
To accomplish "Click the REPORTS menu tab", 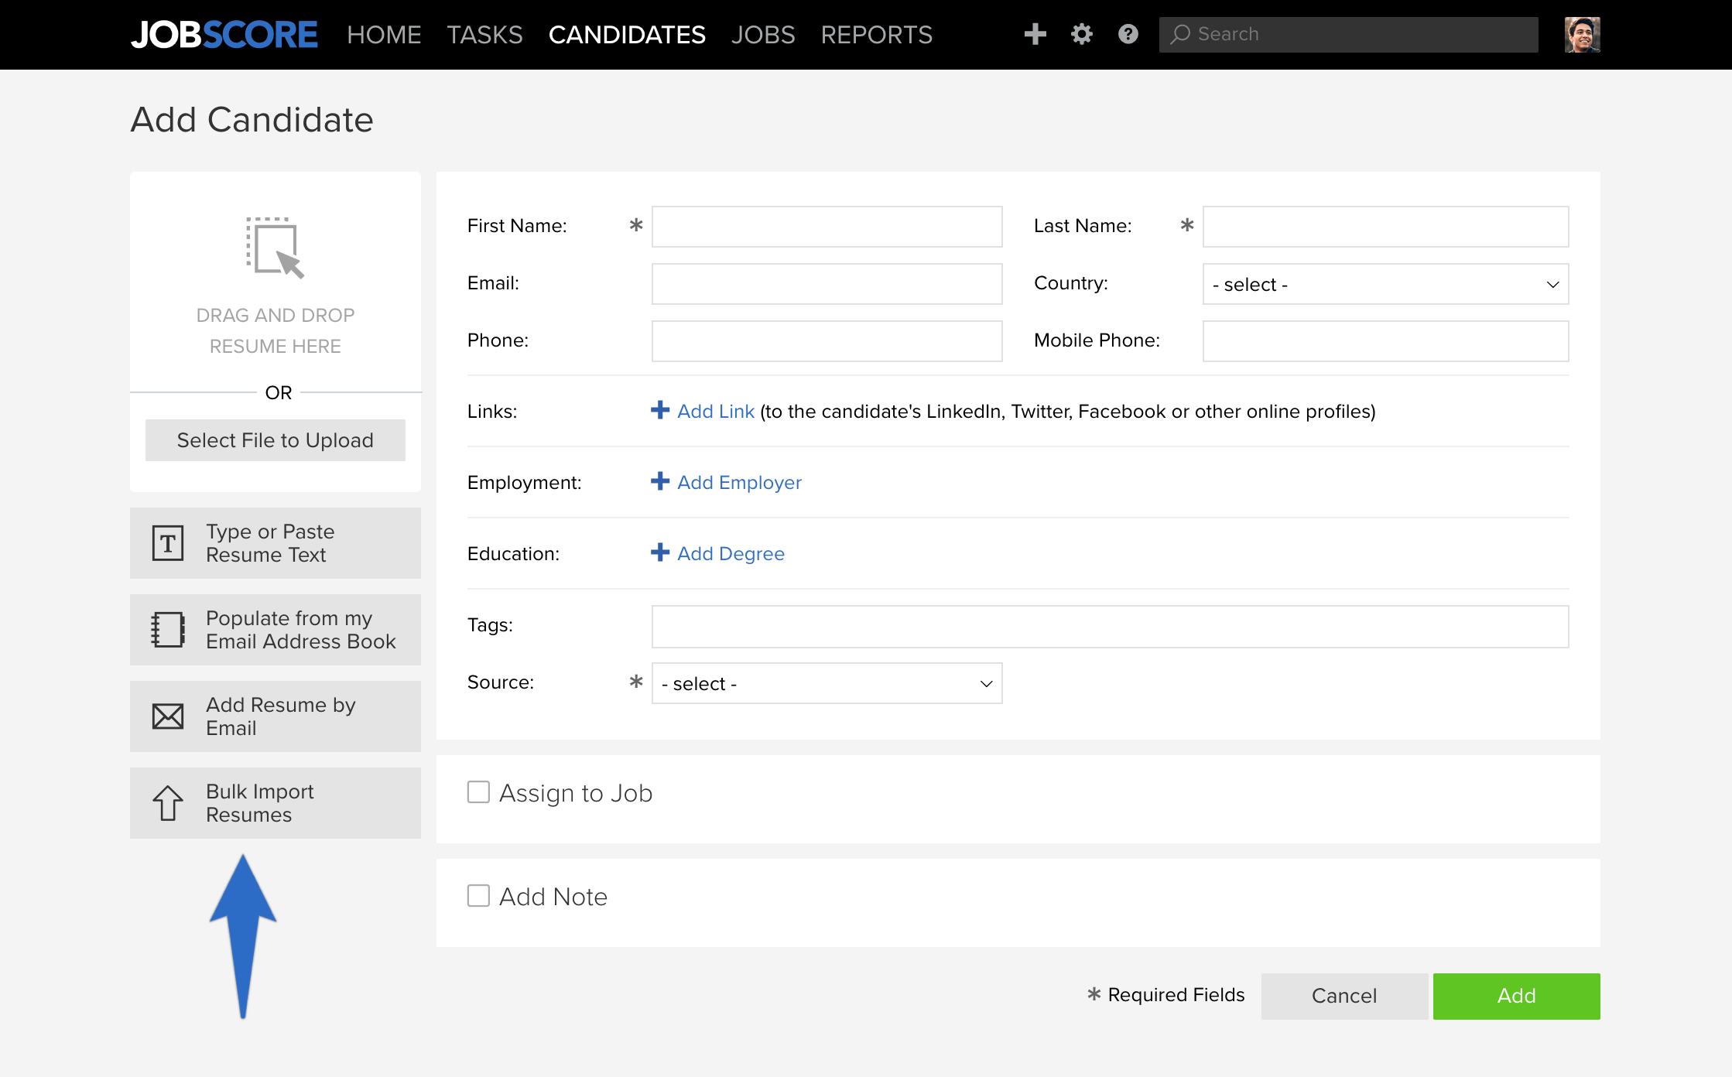I will pyautogui.click(x=876, y=35).
